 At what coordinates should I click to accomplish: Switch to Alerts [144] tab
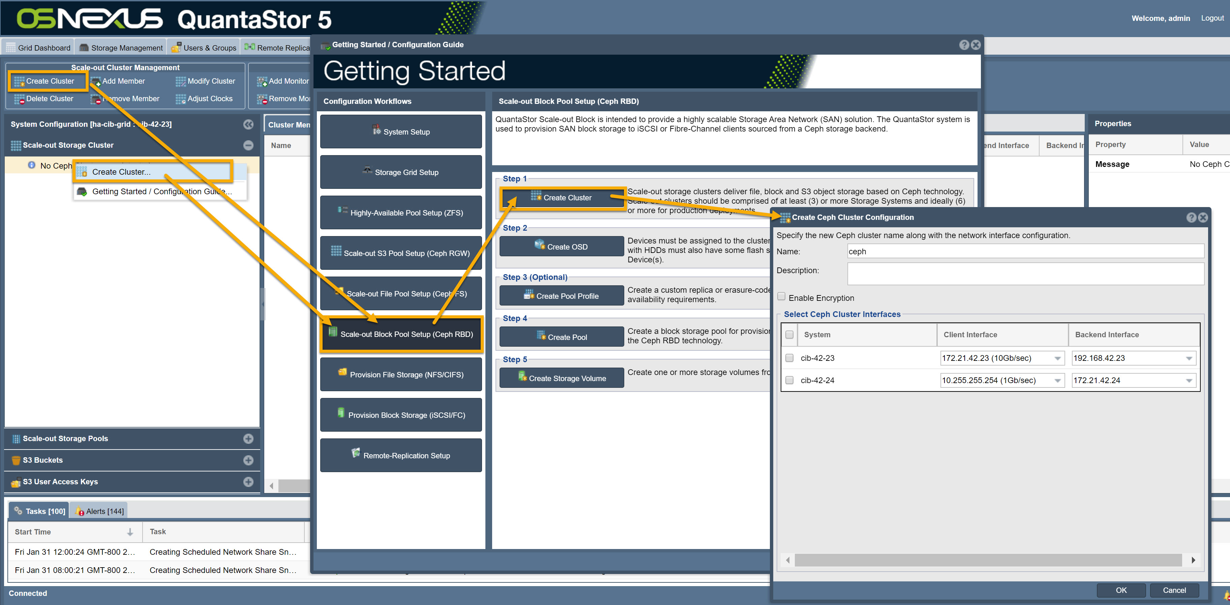[99, 511]
